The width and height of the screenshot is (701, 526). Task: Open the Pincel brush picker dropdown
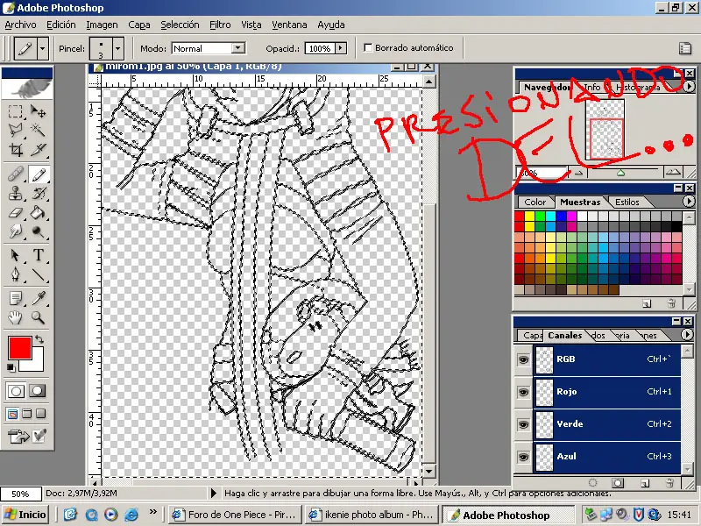[x=117, y=48]
